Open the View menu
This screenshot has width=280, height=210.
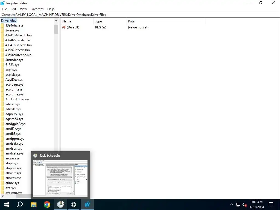click(23, 9)
